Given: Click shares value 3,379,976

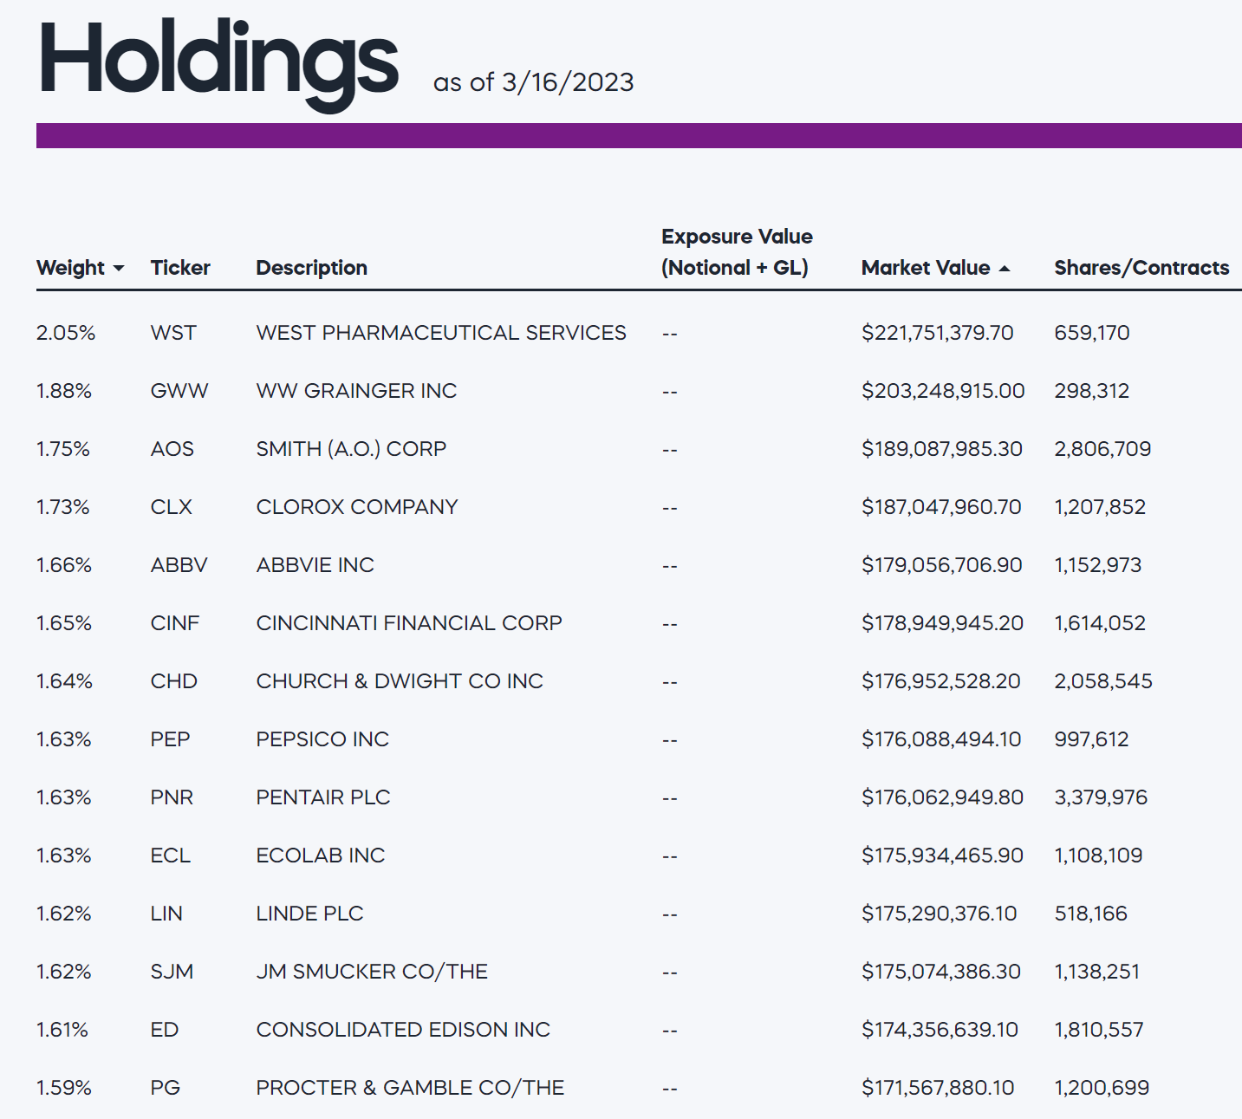Looking at the screenshot, I should click(x=1101, y=797).
